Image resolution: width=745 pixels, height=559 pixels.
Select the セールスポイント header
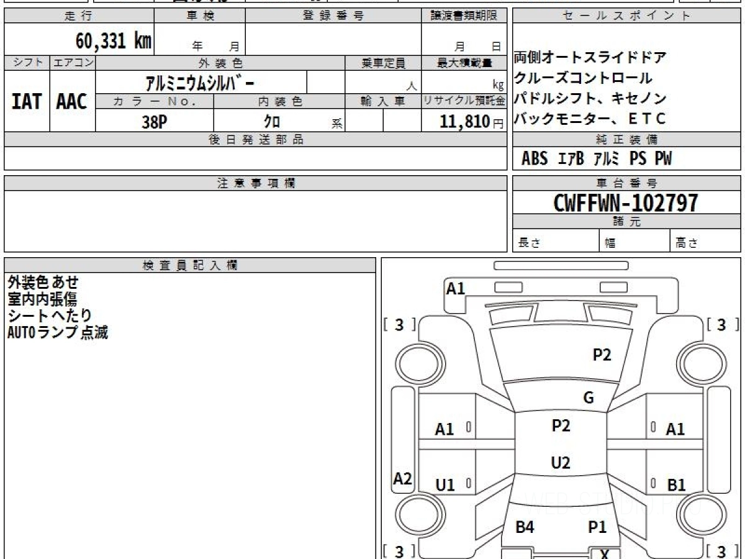tap(627, 16)
